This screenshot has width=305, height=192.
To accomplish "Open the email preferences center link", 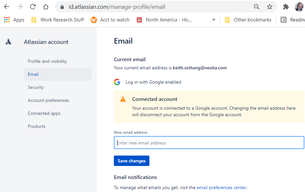I will point(221,187).
